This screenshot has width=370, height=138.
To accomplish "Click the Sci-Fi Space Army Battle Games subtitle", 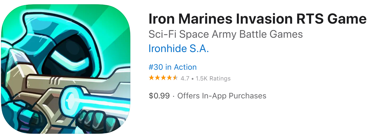I will tap(225, 34).
